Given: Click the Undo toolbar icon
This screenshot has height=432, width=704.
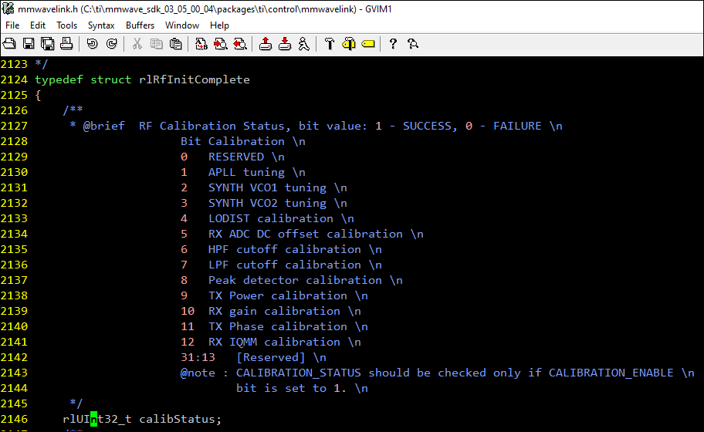Looking at the screenshot, I should [92, 43].
